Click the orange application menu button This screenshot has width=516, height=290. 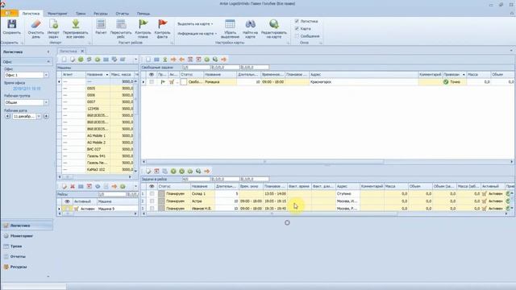(10, 13)
